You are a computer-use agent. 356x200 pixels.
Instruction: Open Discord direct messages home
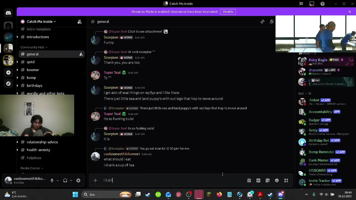pos(8,13)
